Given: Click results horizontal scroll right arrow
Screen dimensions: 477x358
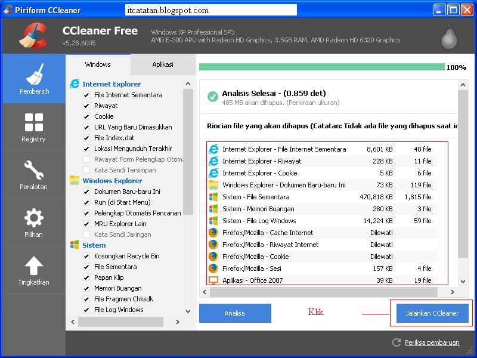Looking at the screenshot, I should (453, 292).
